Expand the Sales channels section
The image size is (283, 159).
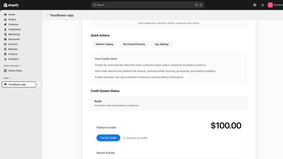point(12,66)
